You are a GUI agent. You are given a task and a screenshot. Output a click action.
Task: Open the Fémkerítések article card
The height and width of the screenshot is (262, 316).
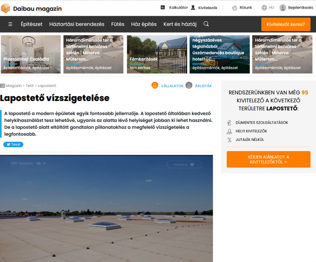click(157, 54)
